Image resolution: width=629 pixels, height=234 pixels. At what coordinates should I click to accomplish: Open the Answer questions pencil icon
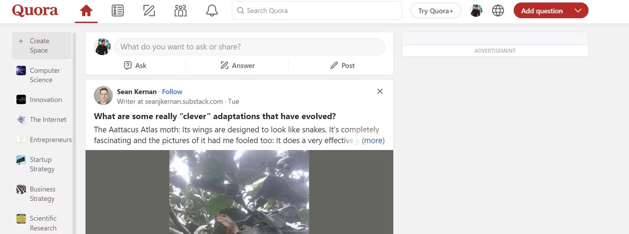click(149, 11)
